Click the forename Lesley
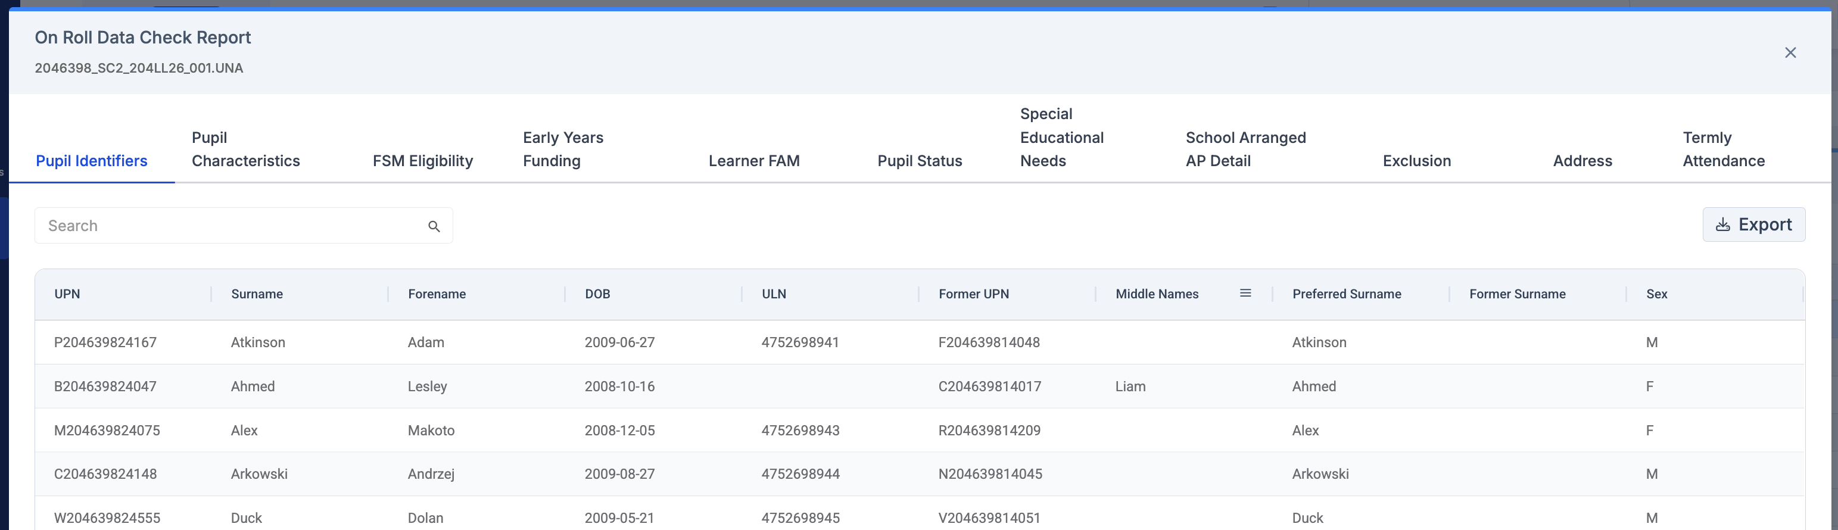 [x=428, y=386]
